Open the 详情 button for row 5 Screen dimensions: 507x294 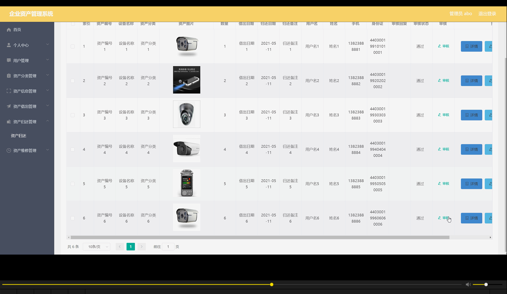tap(472, 184)
